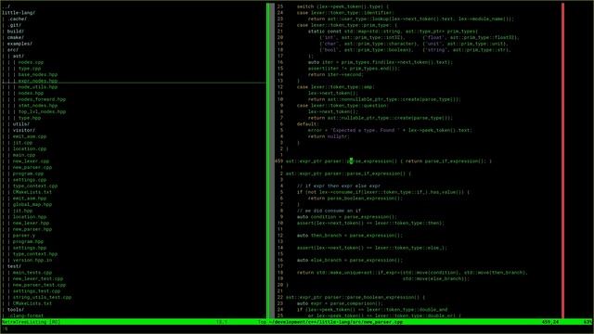Click the new_parser.cpp path in status line
This screenshot has height=334, width=594.
(x=336, y=322)
